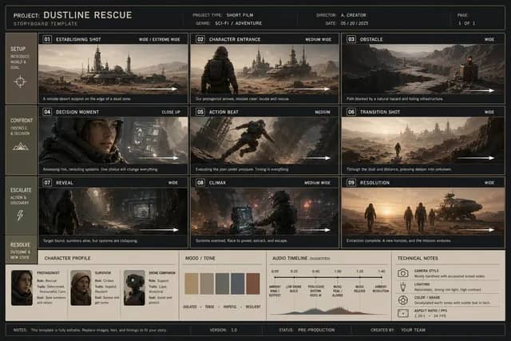The image size is (511, 341).
Task: Click the "MEDIUM" label on Action Beat
Action: tap(323, 112)
